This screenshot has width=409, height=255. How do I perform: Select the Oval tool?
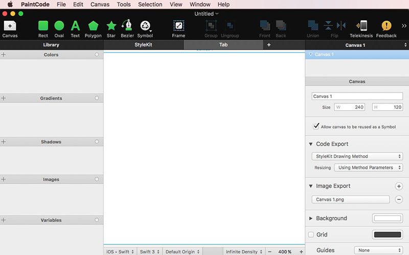pyautogui.click(x=59, y=29)
